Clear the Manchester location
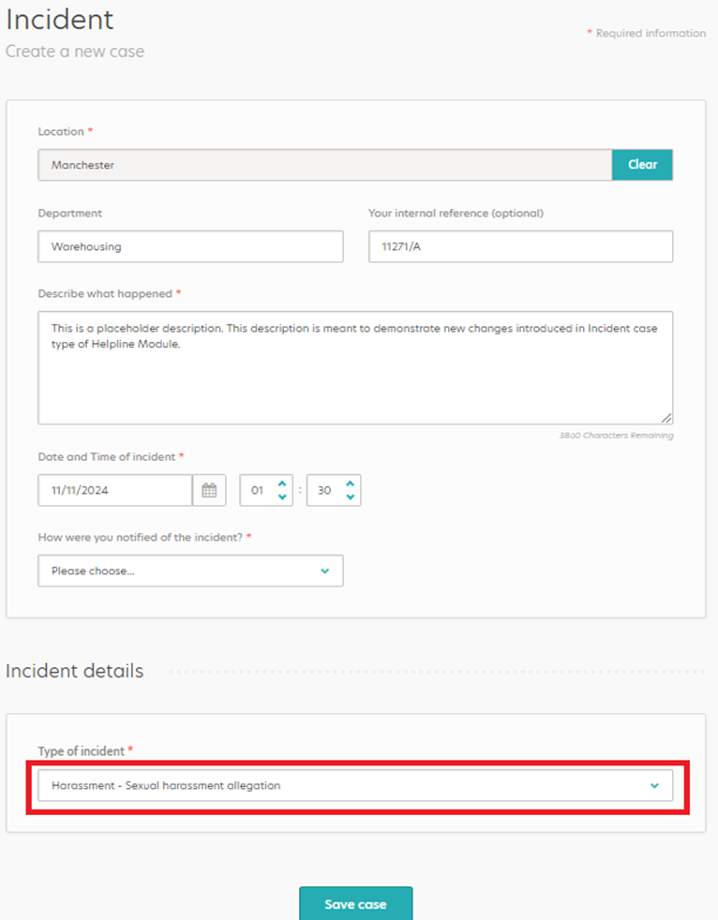Viewport: 718px width, 920px height. click(642, 165)
